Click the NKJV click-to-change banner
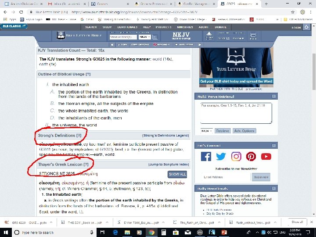This screenshot has width=316, height=237. point(181,36)
